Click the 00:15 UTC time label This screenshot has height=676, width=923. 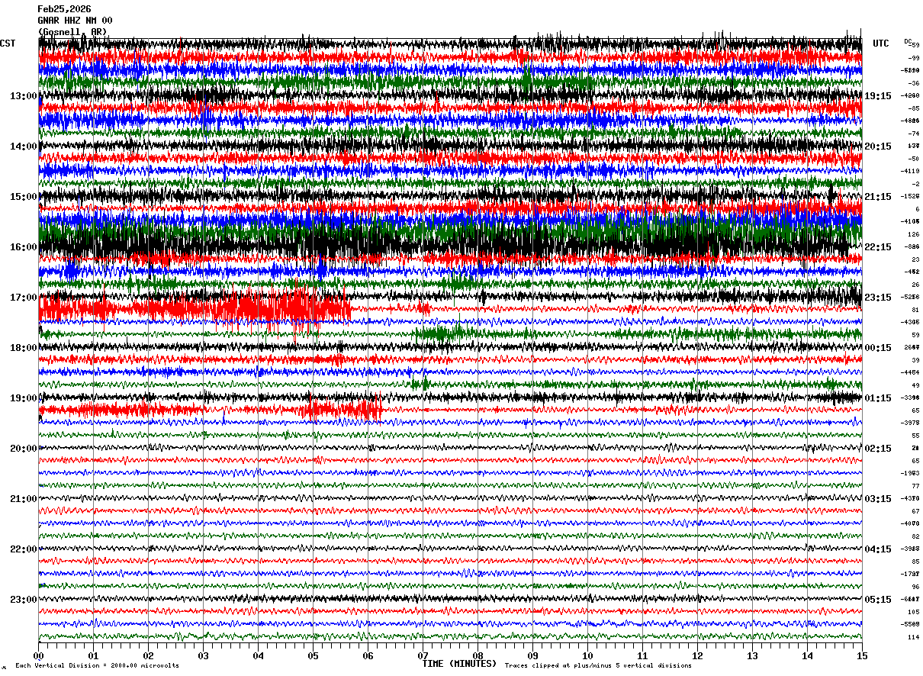[x=878, y=348]
